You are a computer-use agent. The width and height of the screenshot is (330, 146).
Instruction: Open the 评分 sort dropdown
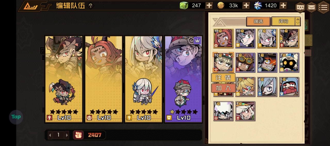(x=284, y=21)
